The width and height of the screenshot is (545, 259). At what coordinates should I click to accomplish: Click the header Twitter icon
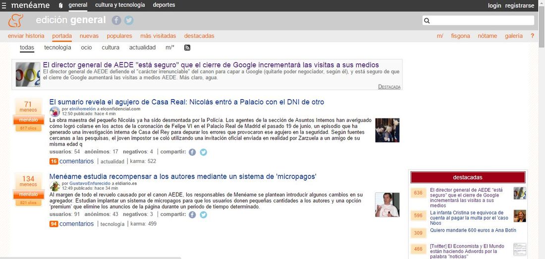pyautogui.click(x=129, y=20)
